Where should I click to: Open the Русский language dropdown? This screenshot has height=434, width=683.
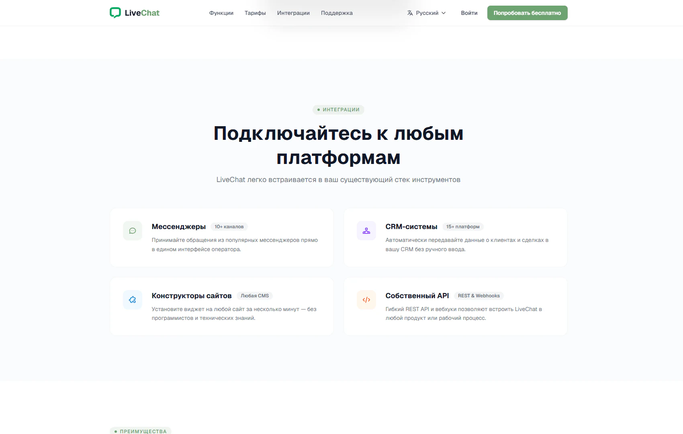coord(426,13)
